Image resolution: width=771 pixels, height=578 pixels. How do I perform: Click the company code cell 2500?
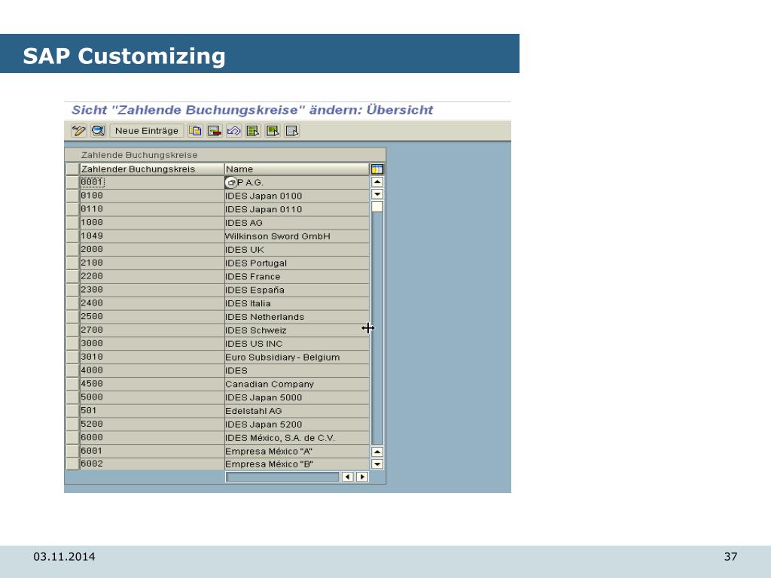point(151,317)
